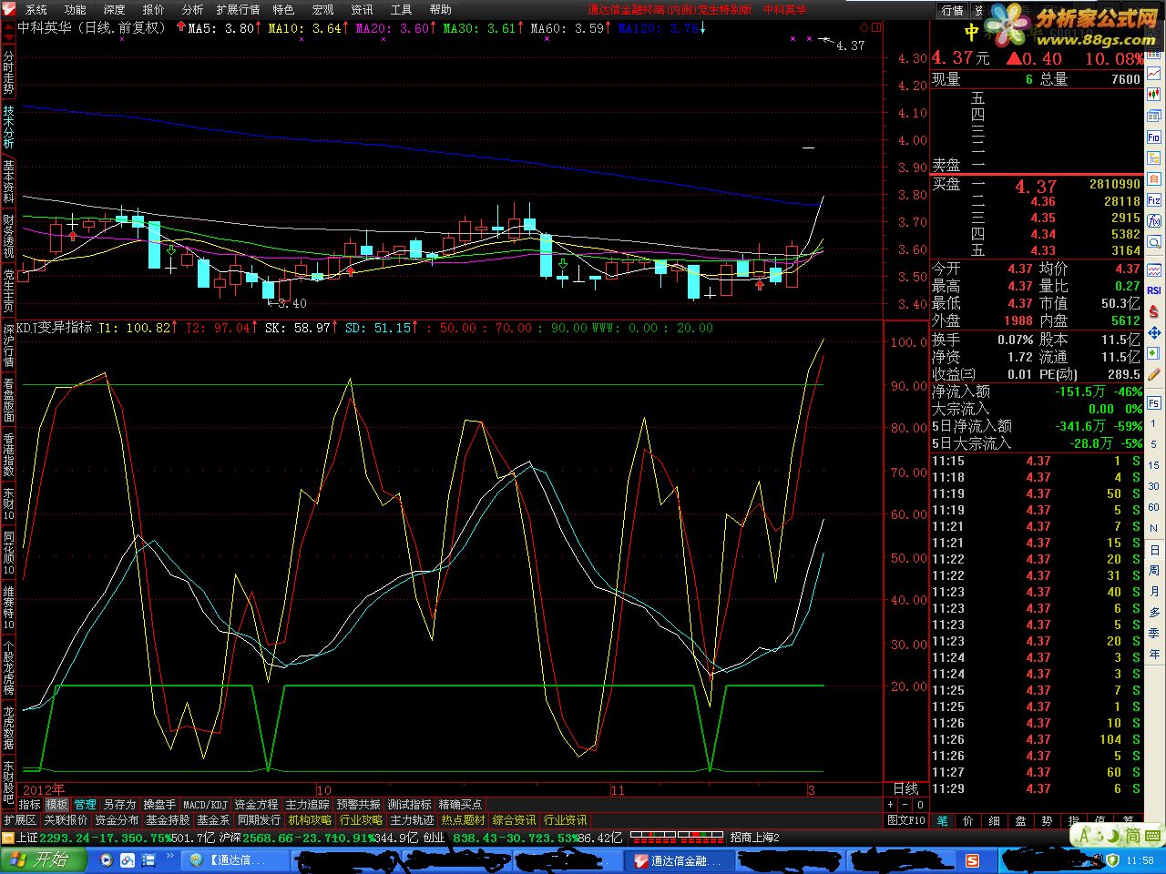Select the 主力追踪 indicator tab
The width and height of the screenshot is (1166, 874).
coord(307,805)
